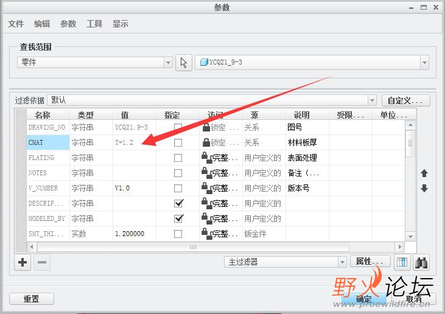Viewport: 445px width, 314px height.
Task: Click the 名称 column header
Action: point(48,115)
